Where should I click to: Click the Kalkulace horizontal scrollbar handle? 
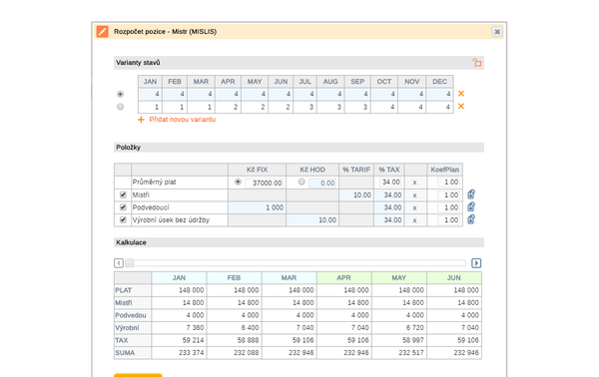tap(130, 263)
